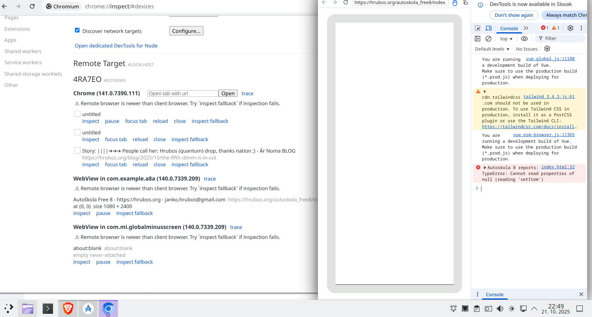Click the Open tab with url field

[x=183, y=93]
